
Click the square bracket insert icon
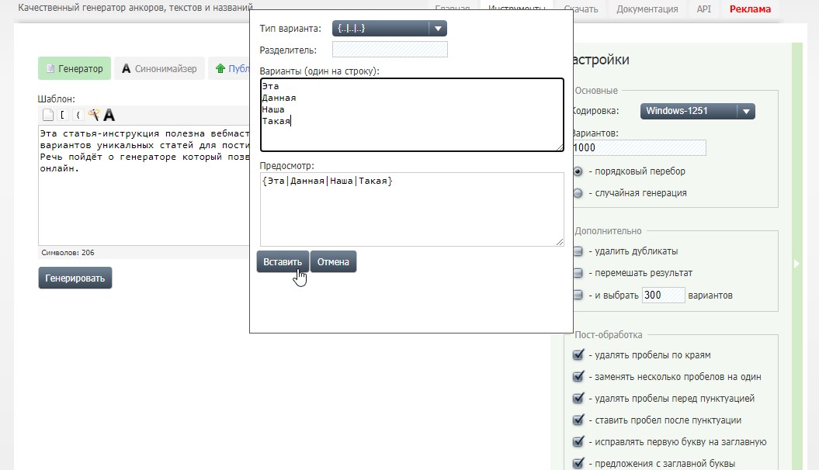[64, 115]
